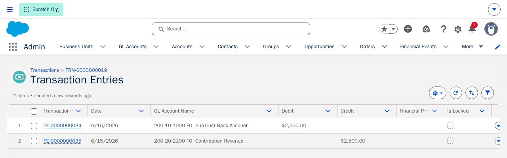This screenshot has height=158, width=507.
Task: Expand the Business Units tab chevron
Action: 103,47
